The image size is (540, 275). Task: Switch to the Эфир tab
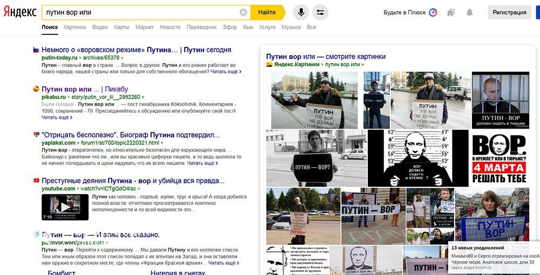point(230,27)
